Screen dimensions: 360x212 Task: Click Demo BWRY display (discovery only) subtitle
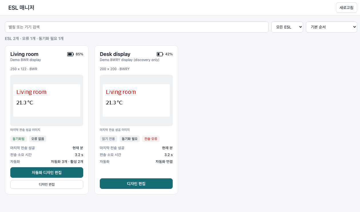pyautogui.click(x=130, y=60)
